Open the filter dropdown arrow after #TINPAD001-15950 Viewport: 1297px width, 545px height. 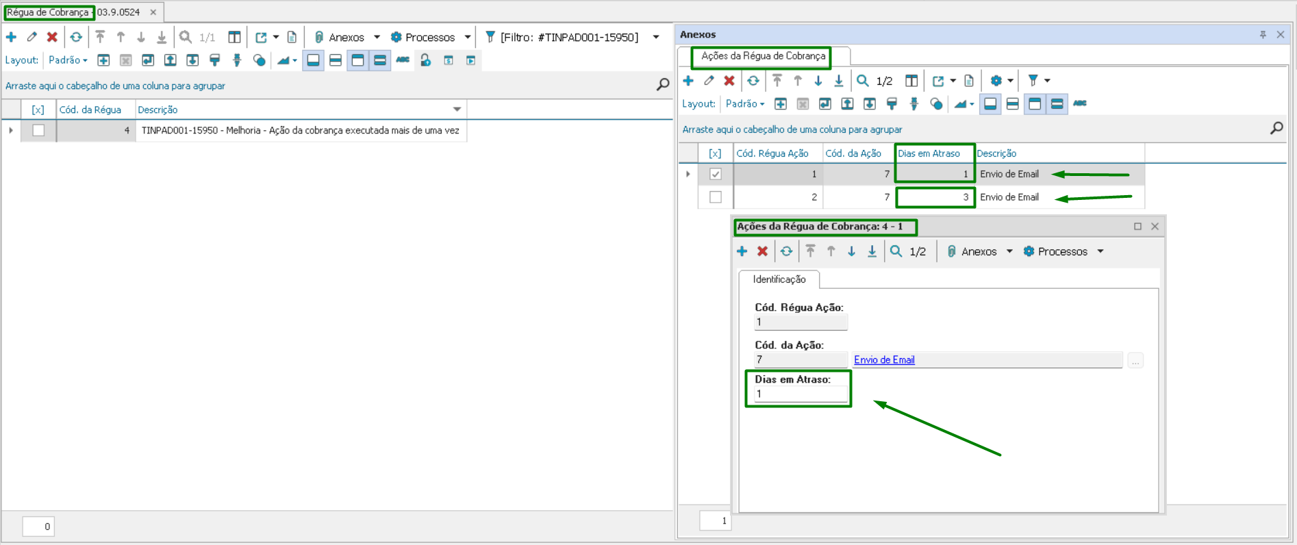(x=656, y=37)
